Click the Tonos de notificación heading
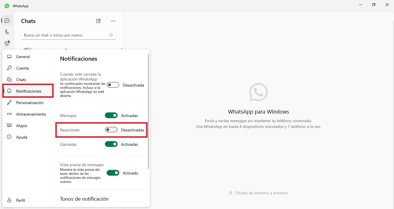 tap(84, 199)
